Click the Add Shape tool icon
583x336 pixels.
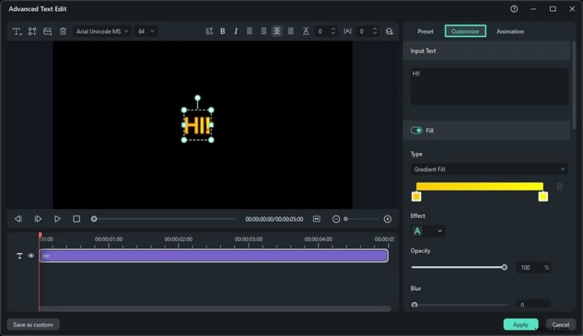pyautogui.click(x=32, y=31)
